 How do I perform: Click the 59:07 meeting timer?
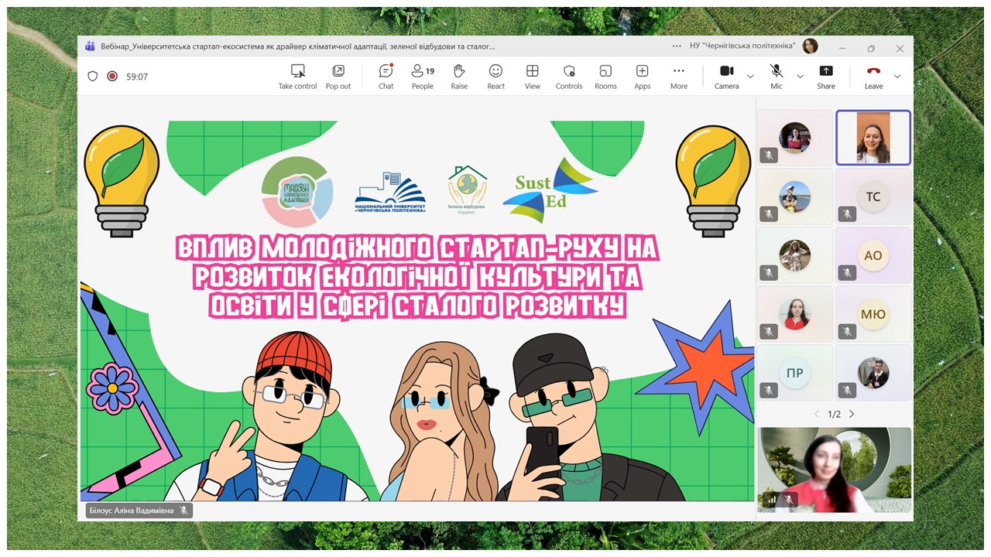[x=137, y=77]
